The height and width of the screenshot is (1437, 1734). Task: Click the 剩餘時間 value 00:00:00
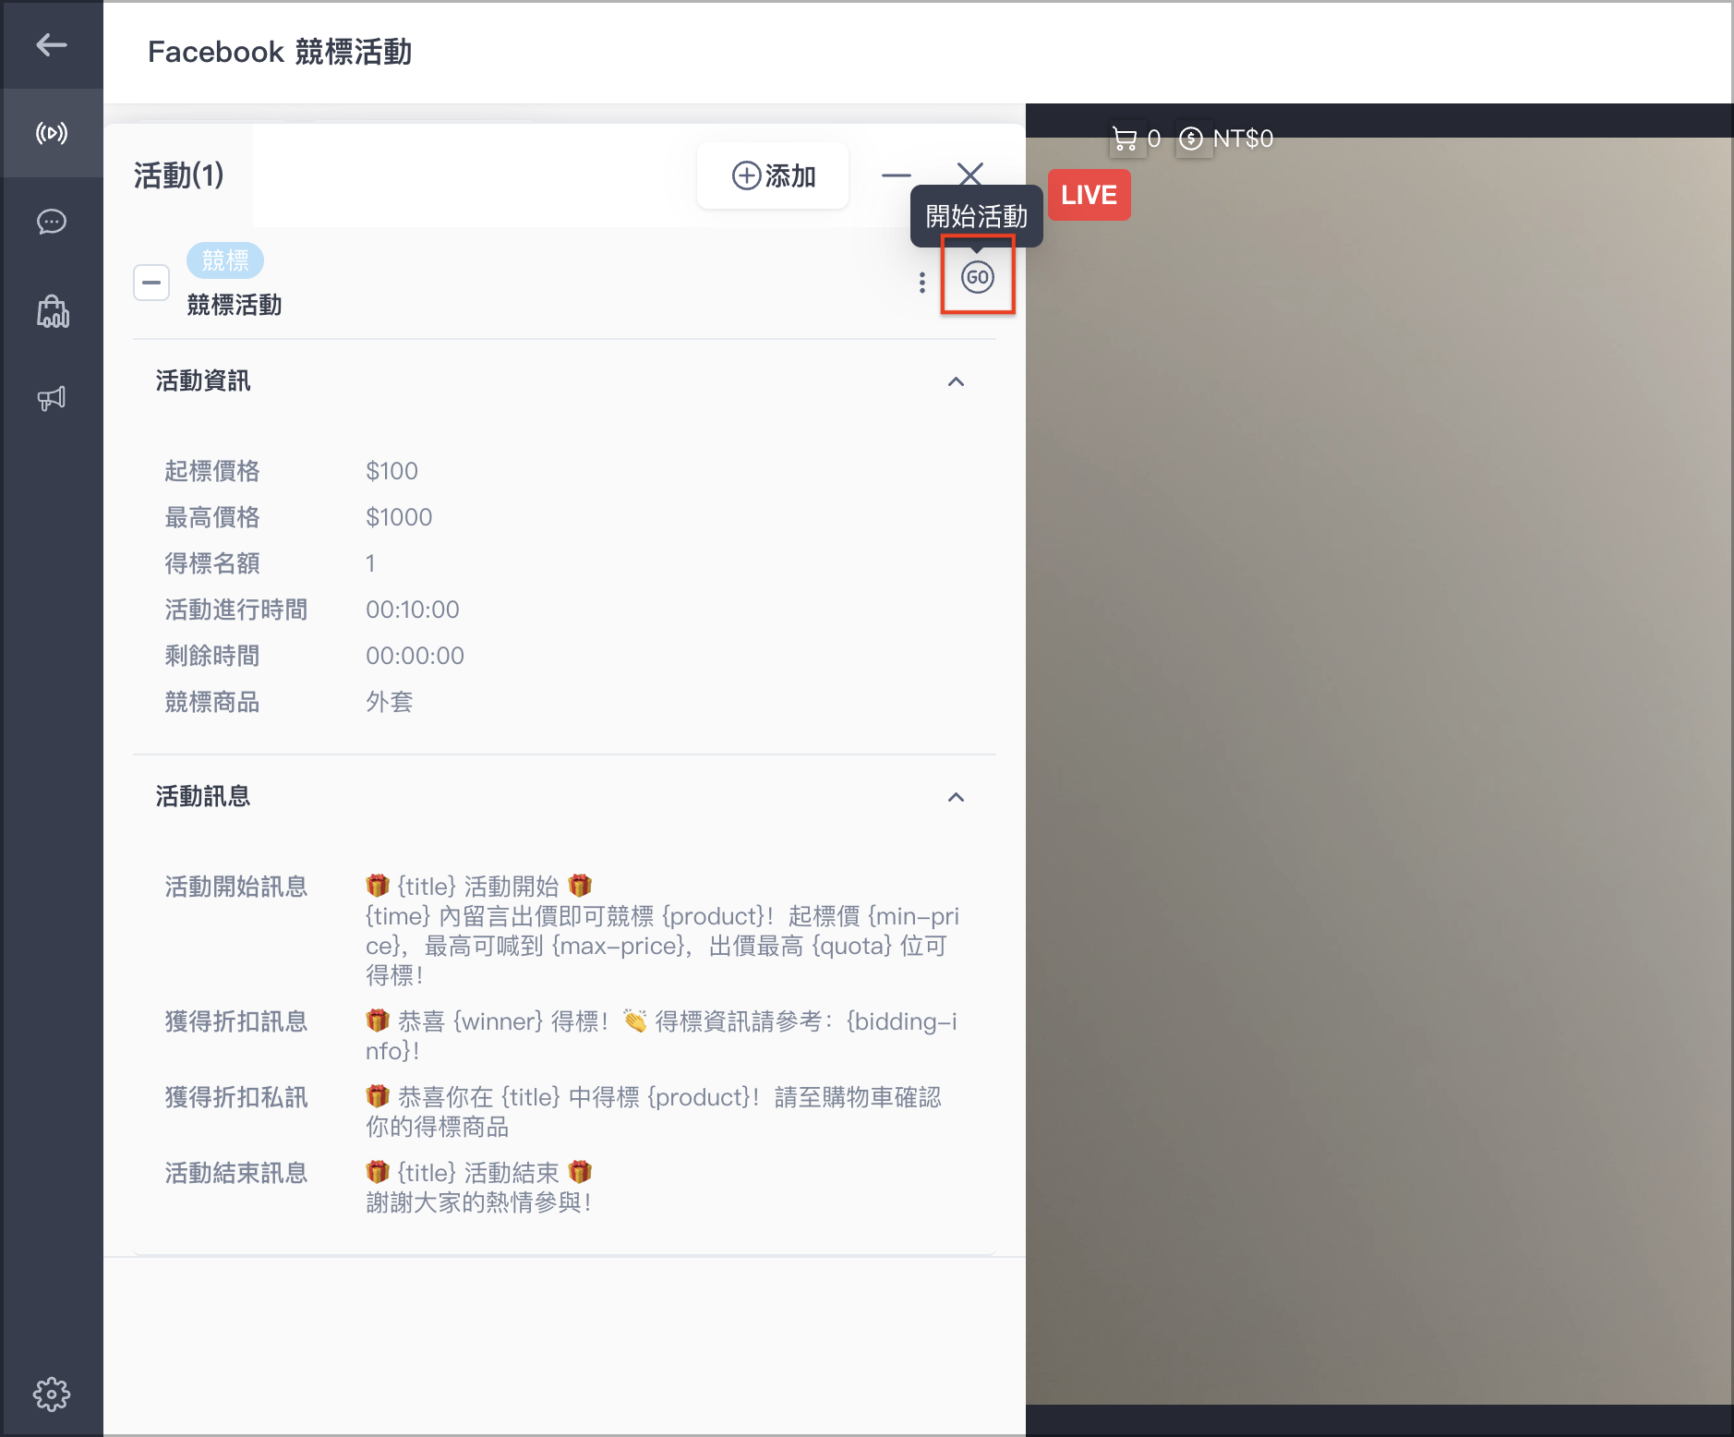pyautogui.click(x=415, y=656)
